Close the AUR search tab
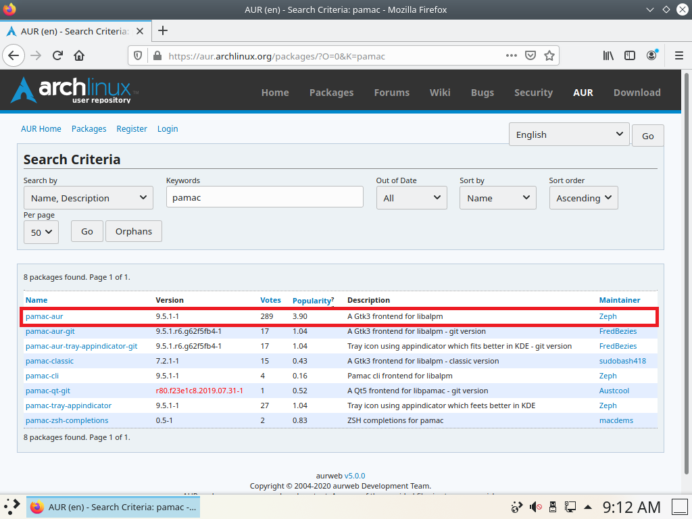Viewport: 692px width, 519px height. tap(140, 31)
